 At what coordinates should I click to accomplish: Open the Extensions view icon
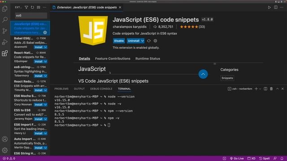(5, 53)
